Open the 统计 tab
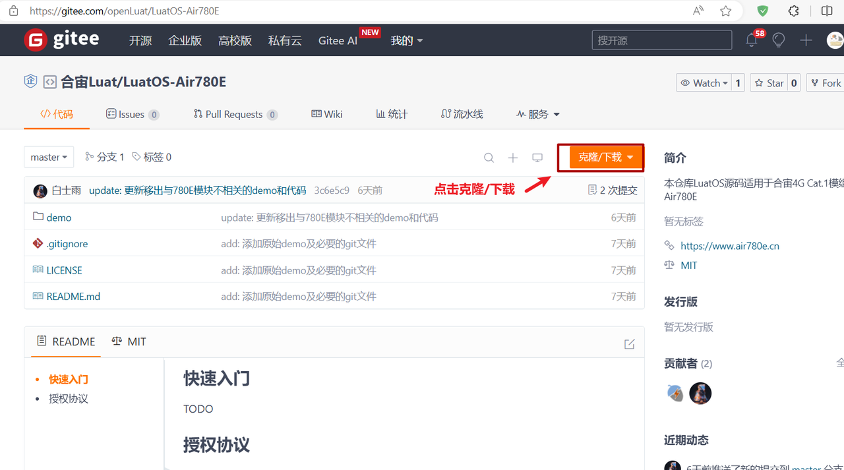 (392, 114)
